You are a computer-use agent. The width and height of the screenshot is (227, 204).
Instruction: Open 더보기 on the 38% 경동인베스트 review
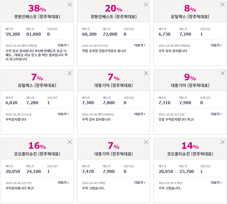click(63, 45)
